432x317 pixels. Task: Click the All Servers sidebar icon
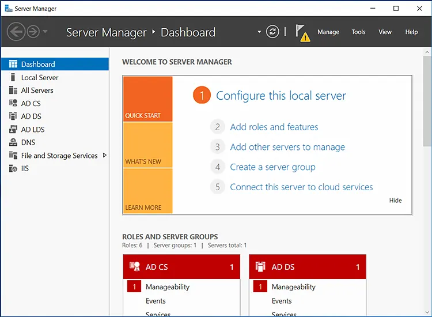point(13,90)
